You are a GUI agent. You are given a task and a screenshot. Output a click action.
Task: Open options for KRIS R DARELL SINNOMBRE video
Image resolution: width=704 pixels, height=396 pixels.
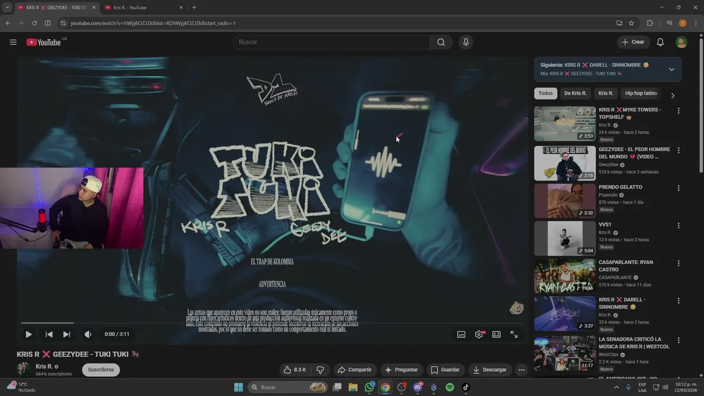point(678,300)
